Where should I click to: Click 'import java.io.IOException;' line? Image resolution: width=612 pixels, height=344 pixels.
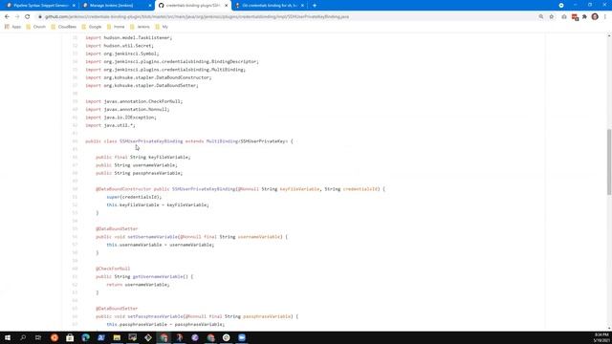point(120,118)
